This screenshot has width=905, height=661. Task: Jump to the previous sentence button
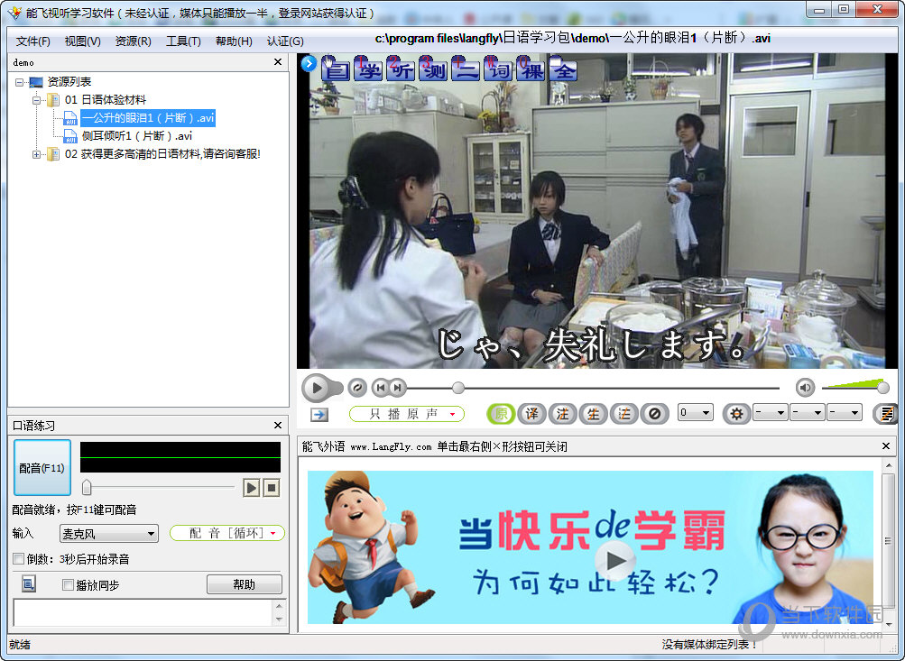click(381, 388)
